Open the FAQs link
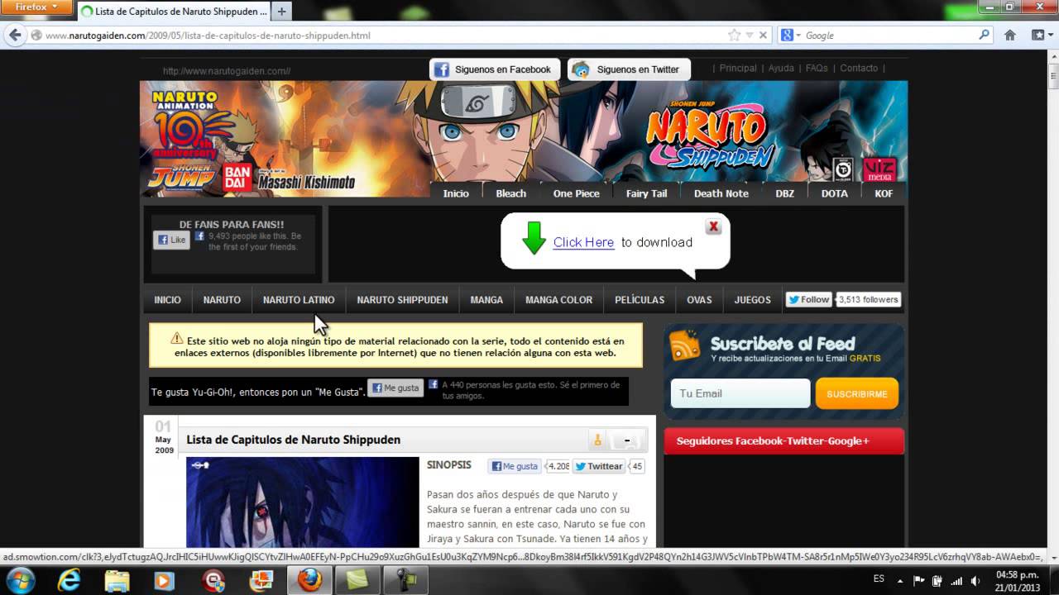 [817, 68]
